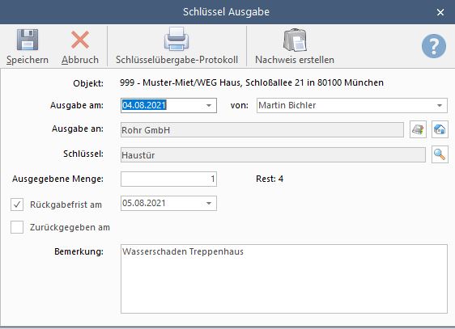Click the Nachweis erstellen text button
Viewport: 455px width, 329px height.
[x=295, y=60]
